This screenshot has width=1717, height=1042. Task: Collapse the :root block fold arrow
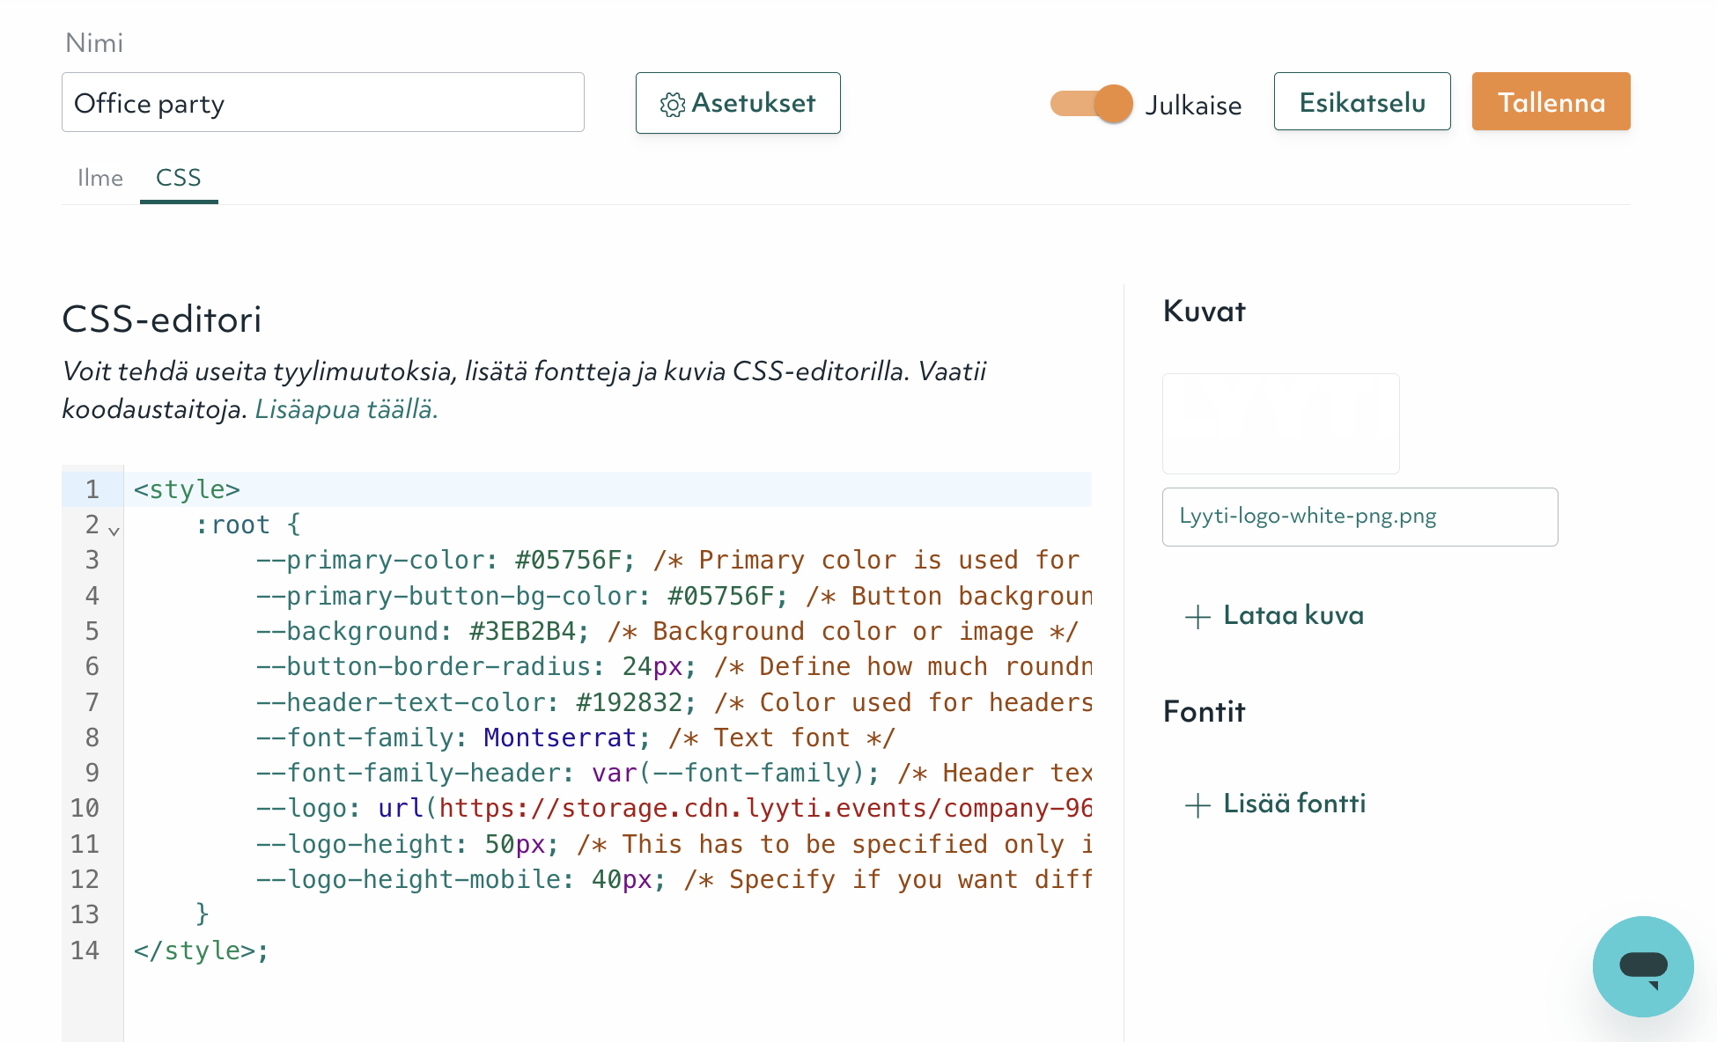point(114,531)
